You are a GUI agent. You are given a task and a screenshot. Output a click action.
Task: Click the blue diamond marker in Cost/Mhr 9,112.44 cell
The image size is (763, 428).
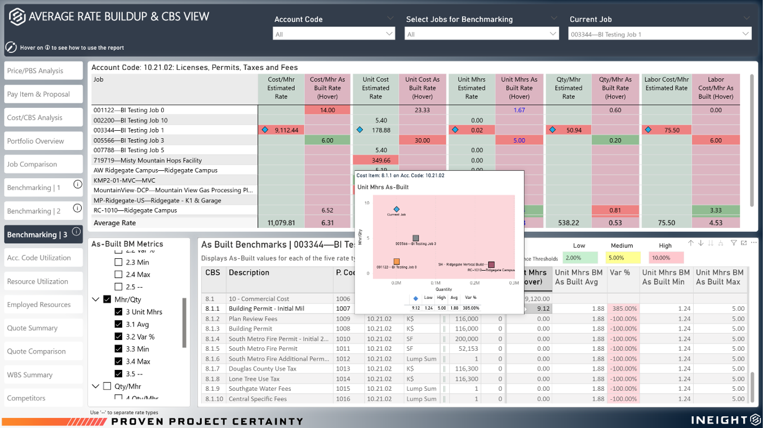(x=265, y=130)
